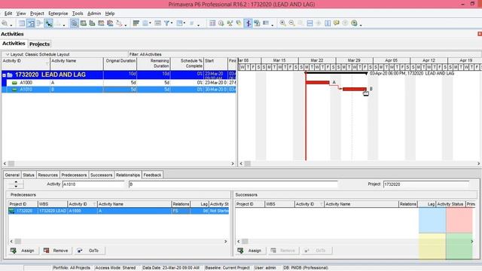Screen dimensions: 482x271
Task: Step to the previous activity with up arrow
Action: [16, 182]
